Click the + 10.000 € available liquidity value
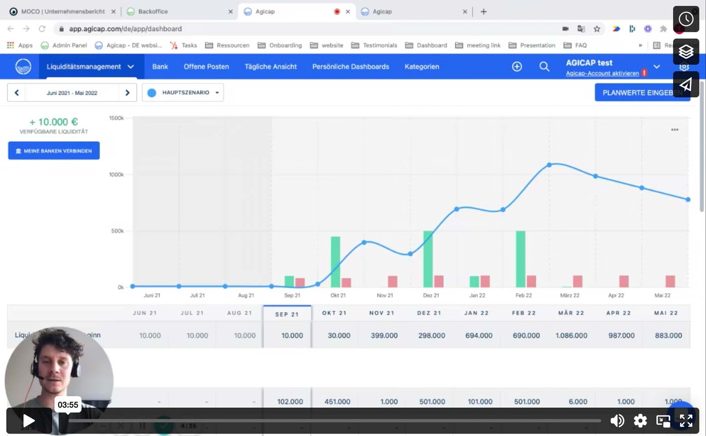Image resolution: width=706 pixels, height=436 pixels. (53, 122)
